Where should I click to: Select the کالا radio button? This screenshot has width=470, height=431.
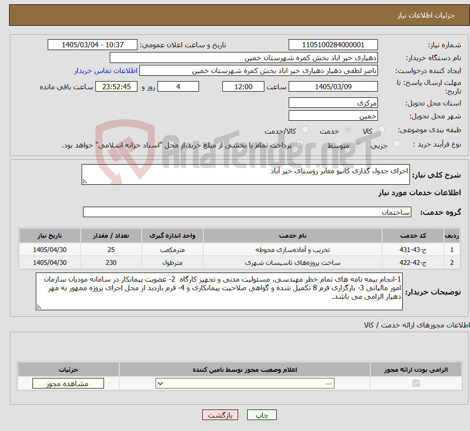[381, 129]
